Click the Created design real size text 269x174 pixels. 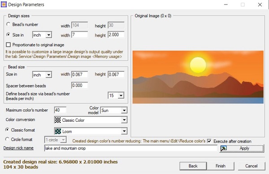(x=61, y=162)
